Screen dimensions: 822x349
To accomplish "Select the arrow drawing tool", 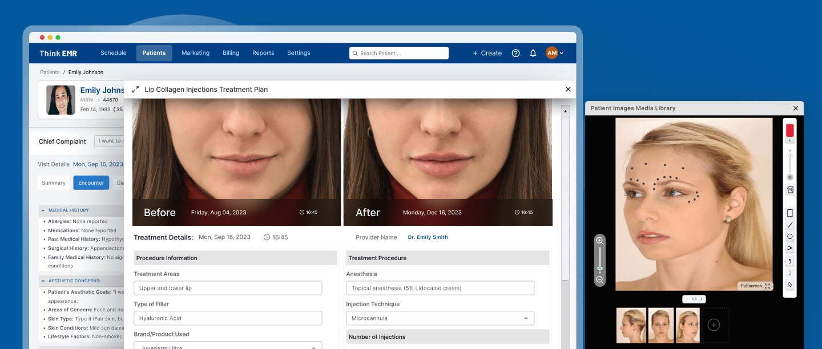I will [790, 248].
